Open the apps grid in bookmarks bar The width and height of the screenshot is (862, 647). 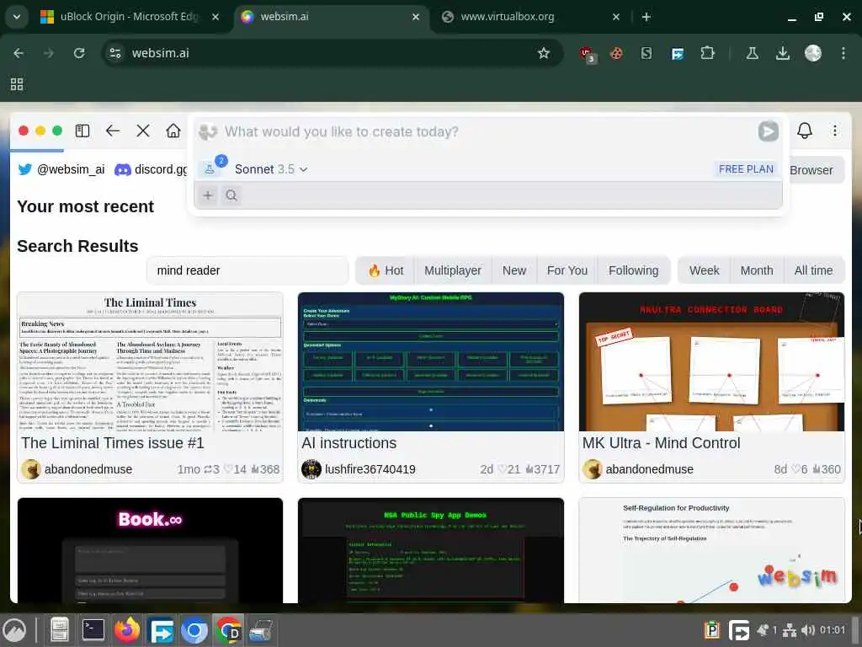click(17, 84)
